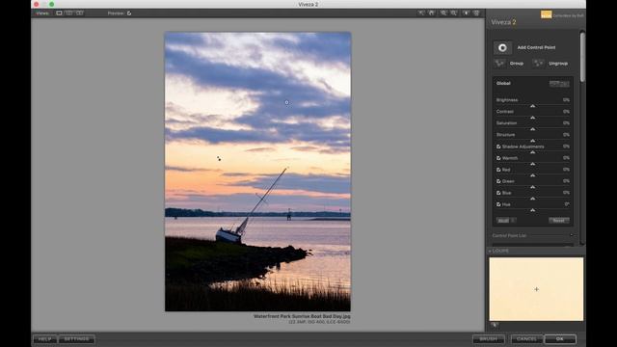
Task: Select the control point on the sky
Action: 287,102
